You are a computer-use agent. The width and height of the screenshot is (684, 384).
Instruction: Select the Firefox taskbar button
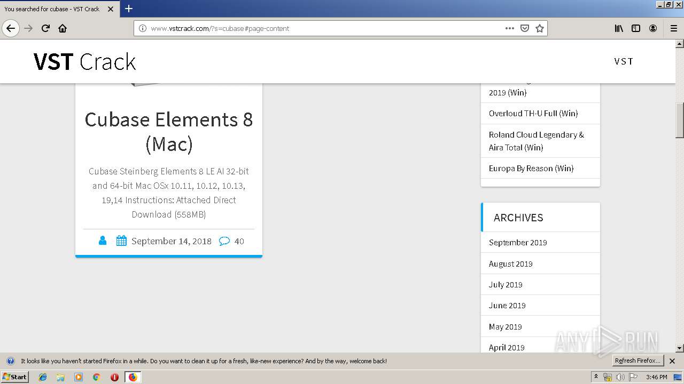tap(133, 377)
